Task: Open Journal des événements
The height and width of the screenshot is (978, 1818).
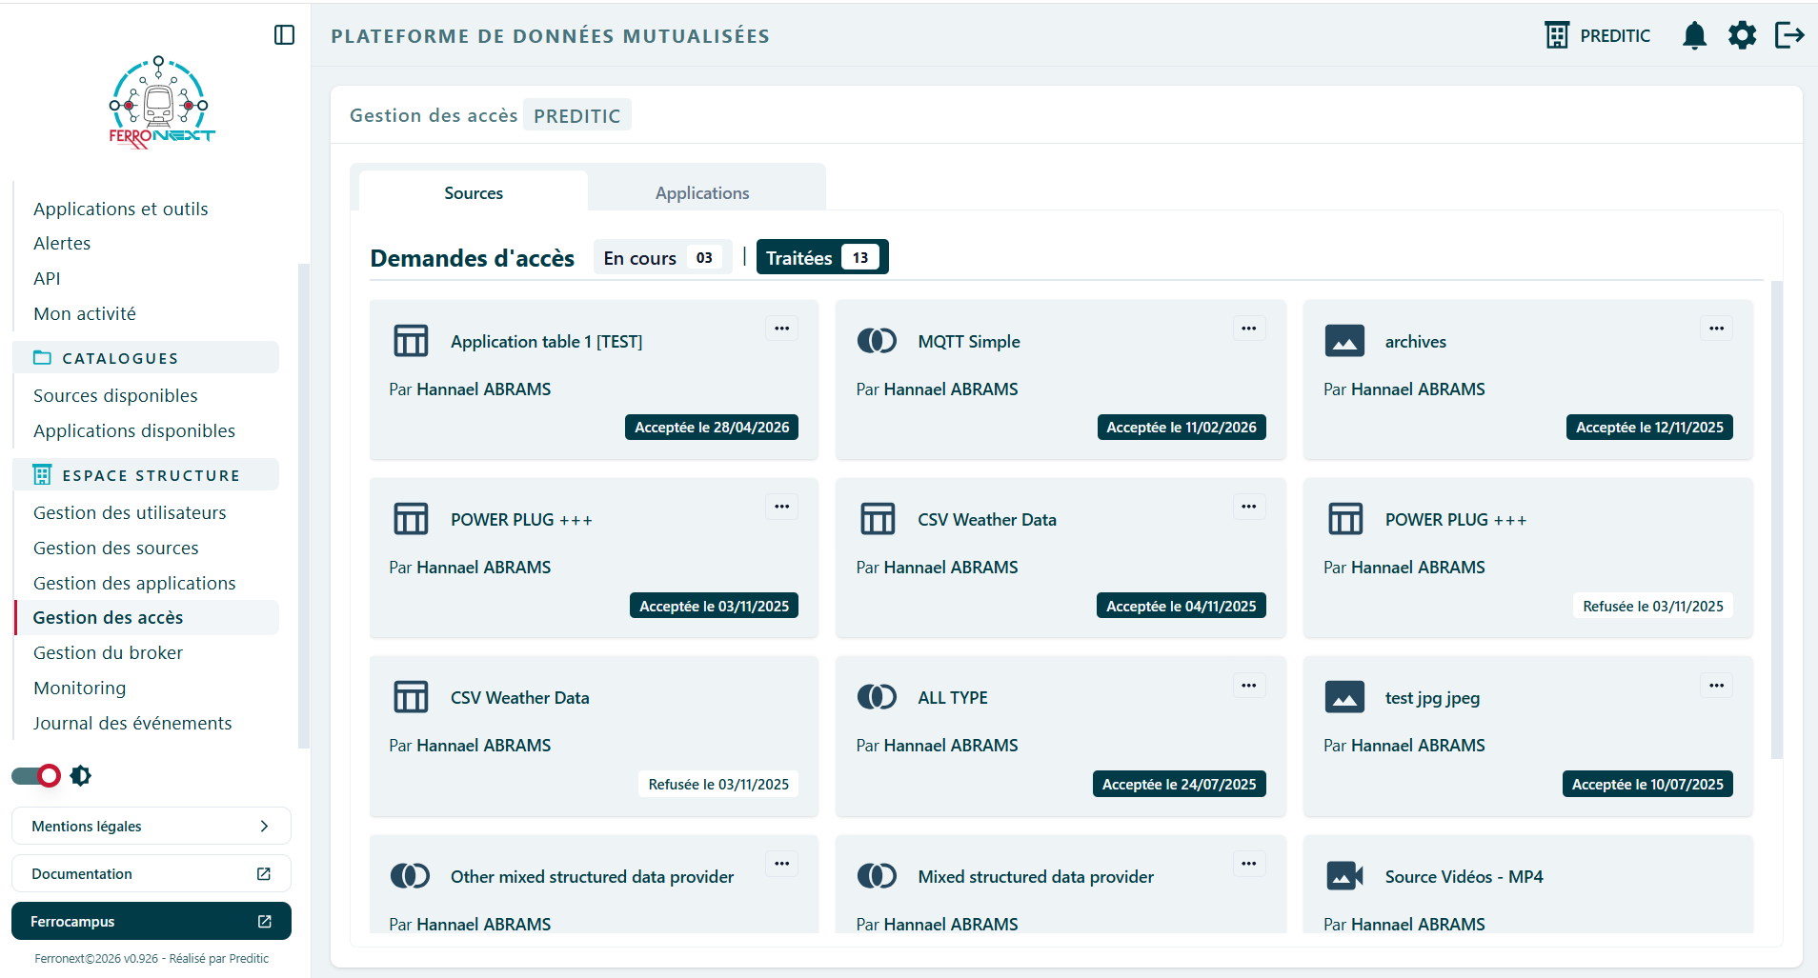Action: tap(132, 723)
